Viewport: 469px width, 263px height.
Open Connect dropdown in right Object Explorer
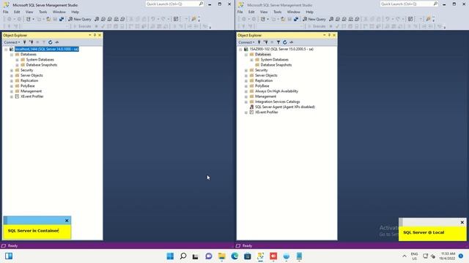tap(246, 42)
